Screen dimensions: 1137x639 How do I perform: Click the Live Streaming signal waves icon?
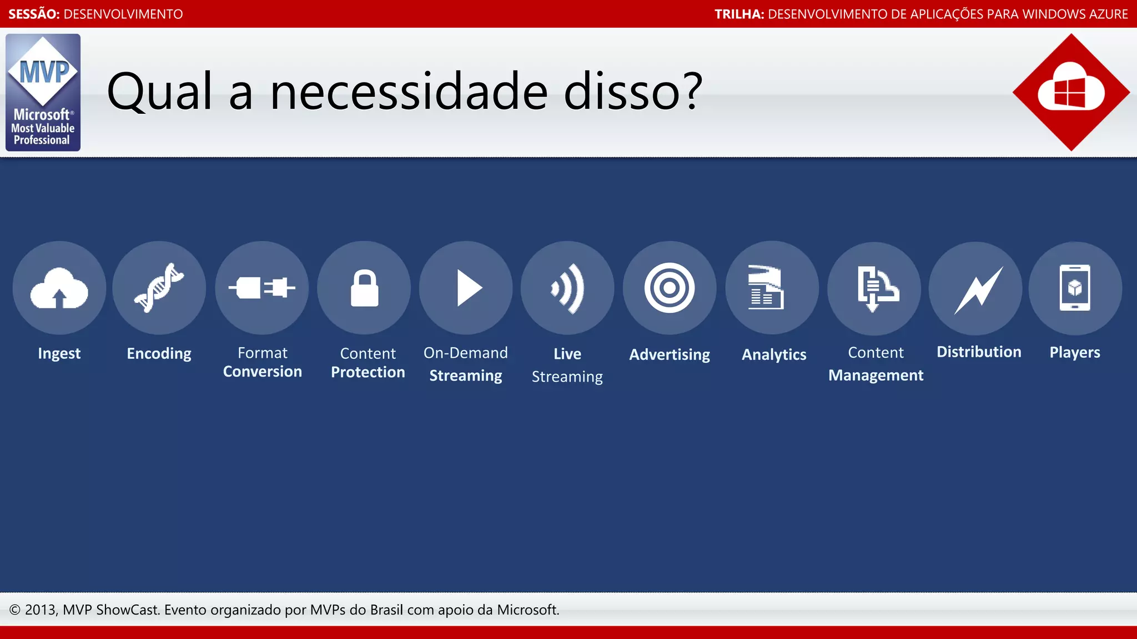click(567, 288)
